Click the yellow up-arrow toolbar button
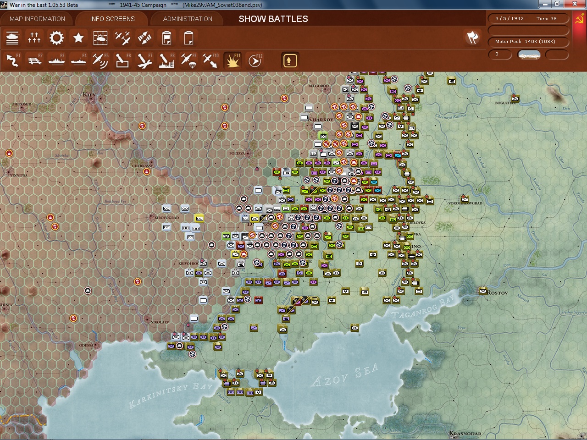This screenshot has height=440, width=587. [x=290, y=60]
